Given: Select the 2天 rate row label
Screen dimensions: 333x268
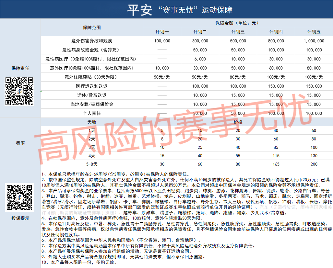Looking at the screenshot, I should pos(92,139).
